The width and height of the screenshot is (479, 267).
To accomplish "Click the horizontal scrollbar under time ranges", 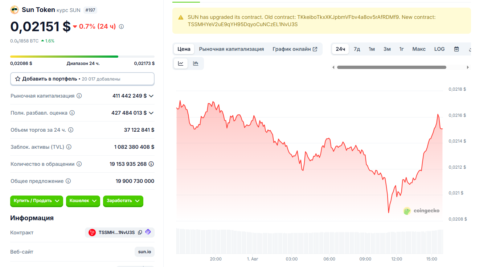I will pos(391,67).
